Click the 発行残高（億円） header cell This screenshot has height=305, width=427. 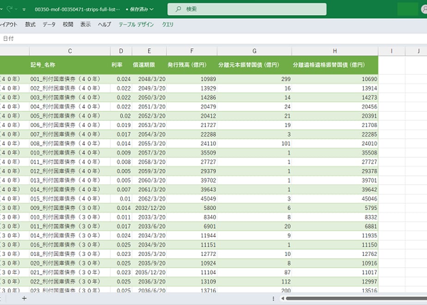tap(192, 65)
